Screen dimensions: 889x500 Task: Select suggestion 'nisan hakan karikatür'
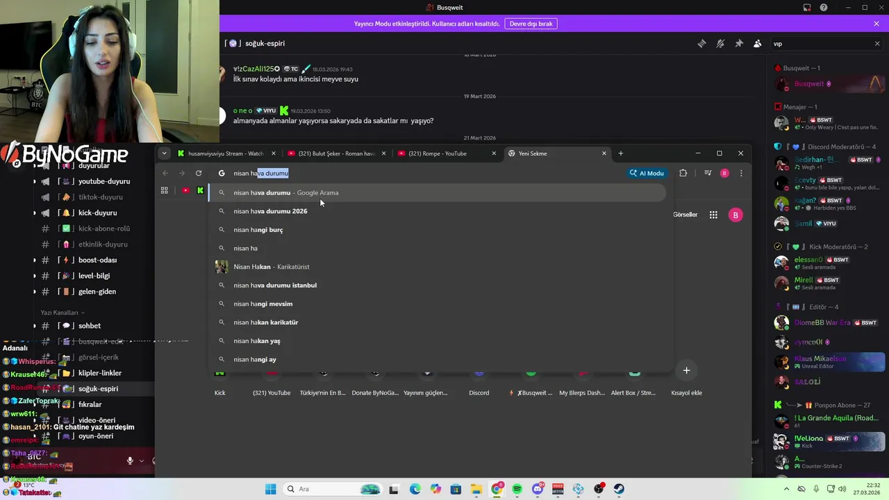[438, 322]
